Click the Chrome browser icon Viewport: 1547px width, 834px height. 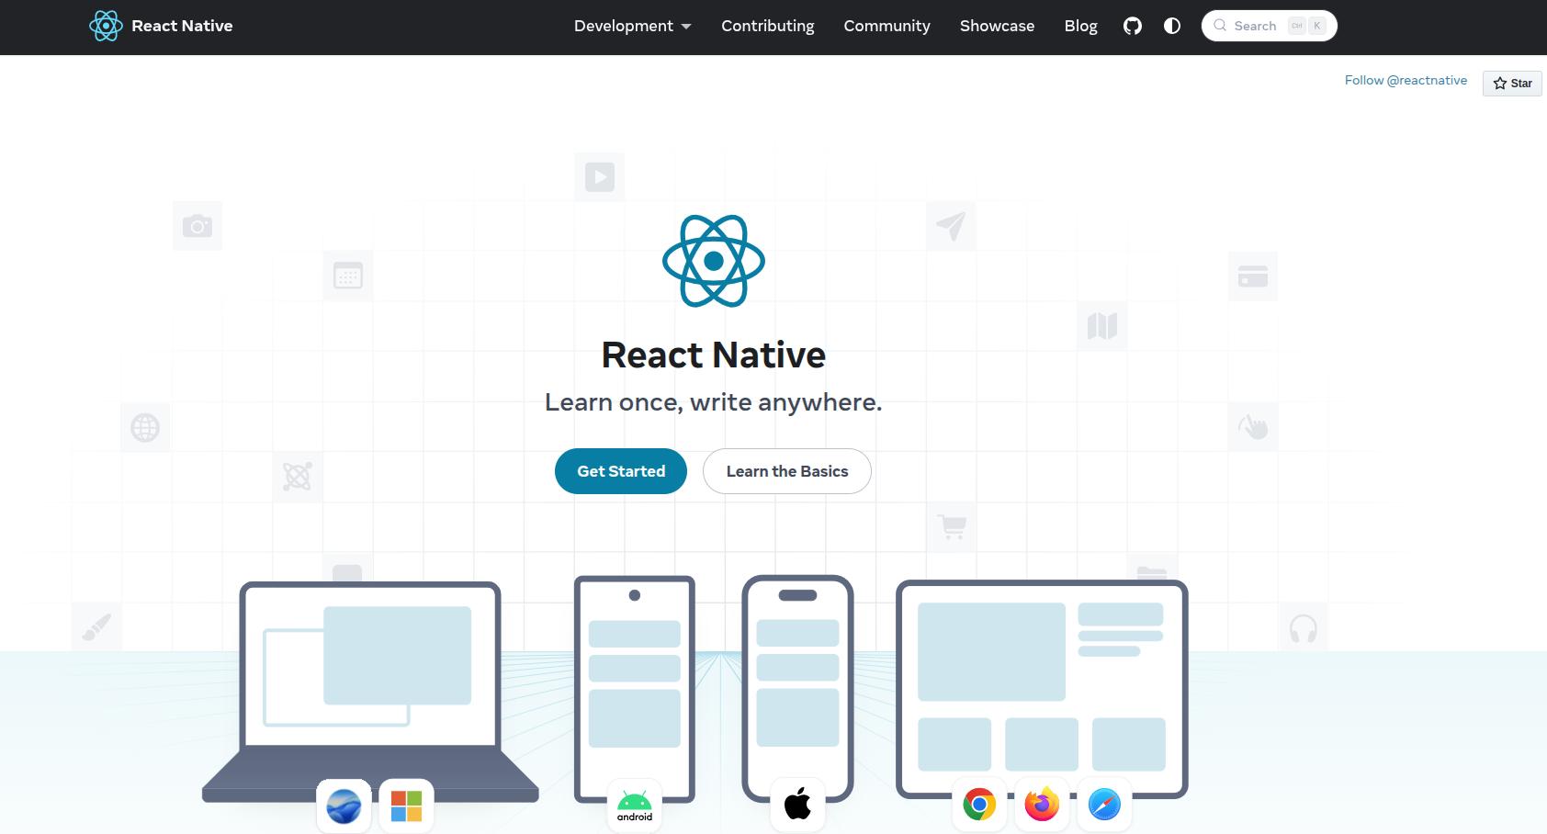pyautogui.click(x=979, y=805)
